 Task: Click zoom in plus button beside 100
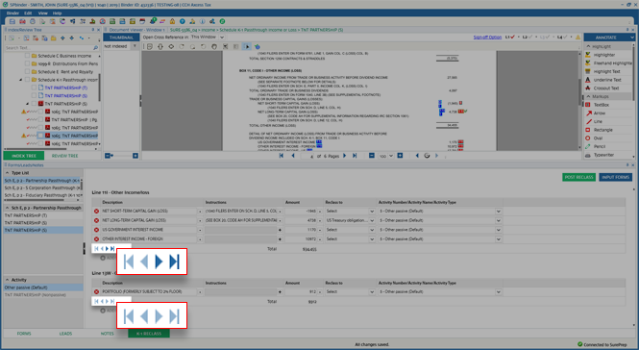(400, 156)
